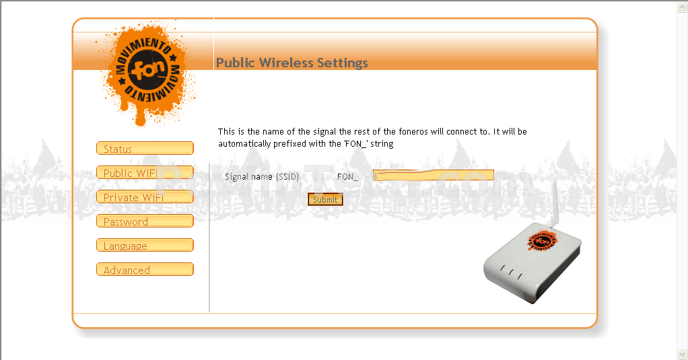Click the orange header banner
This screenshot has width=688, height=360.
[x=405, y=50]
